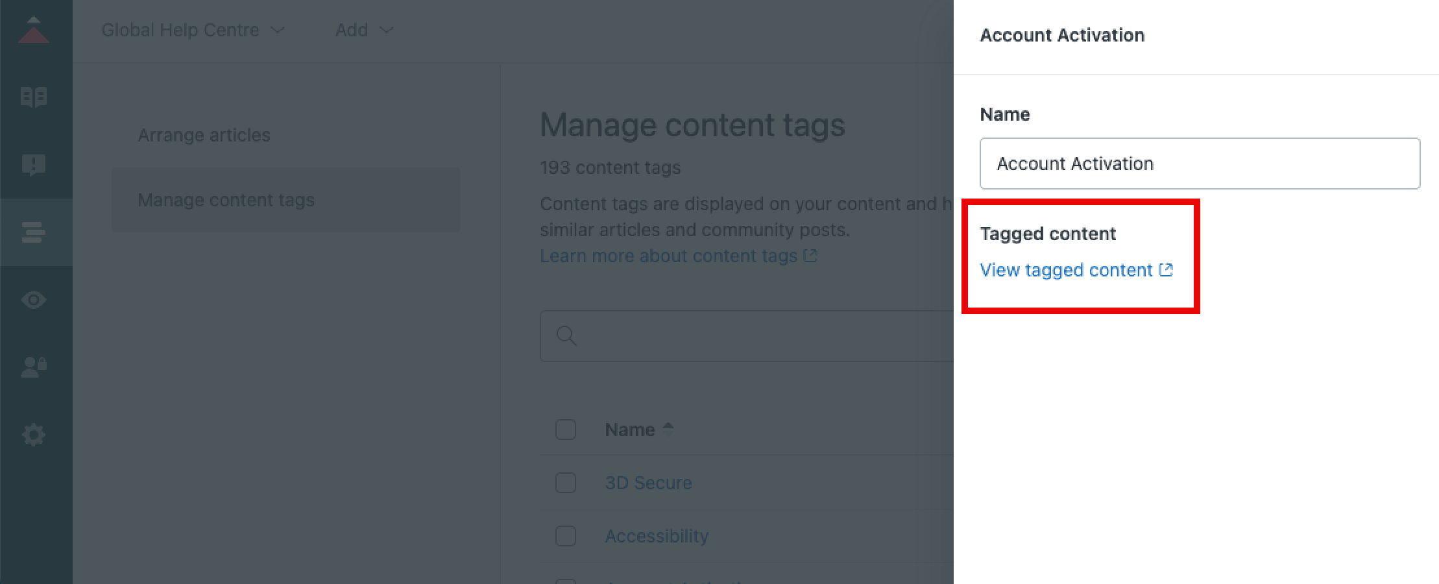Switch to Arrange articles
Image resolution: width=1439 pixels, height=584 pixels.
(204, 135)
